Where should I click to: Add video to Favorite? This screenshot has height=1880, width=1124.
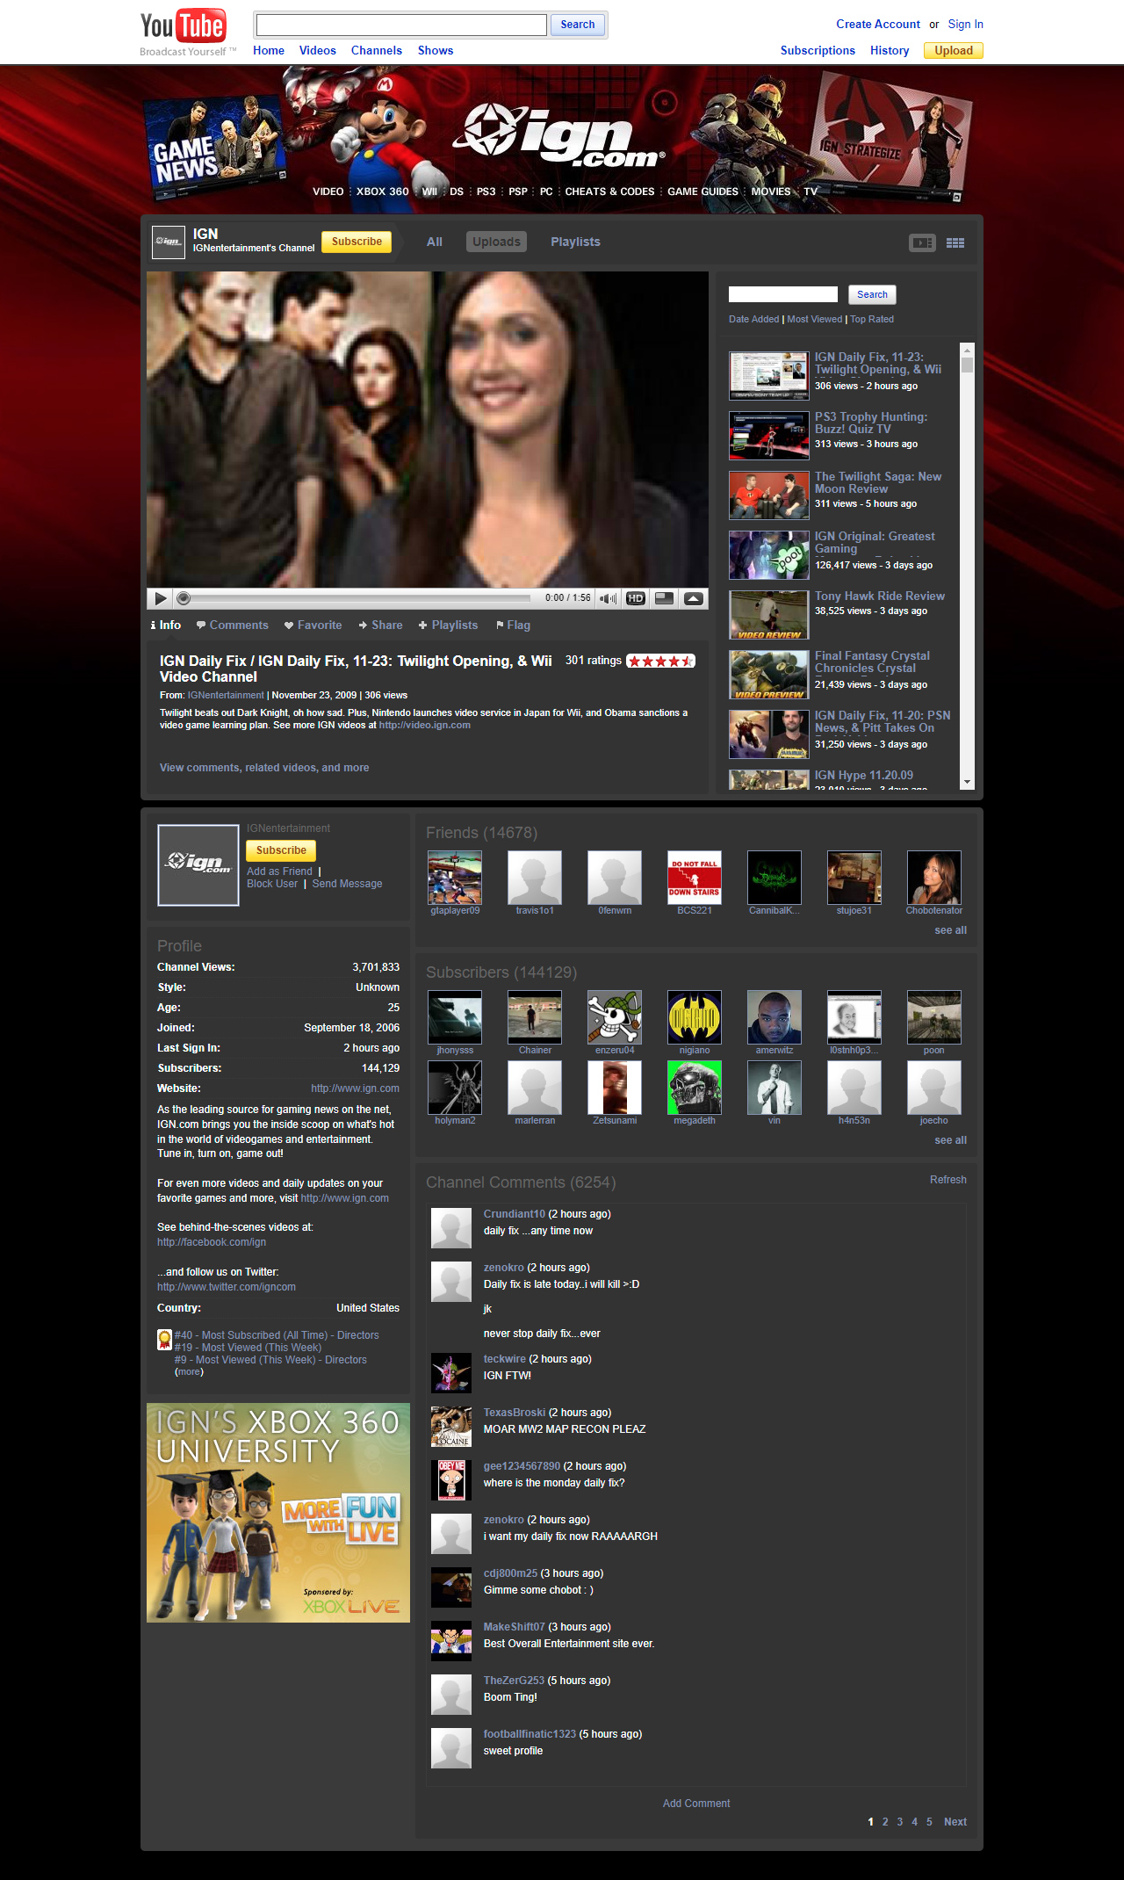tap(313, 625)
